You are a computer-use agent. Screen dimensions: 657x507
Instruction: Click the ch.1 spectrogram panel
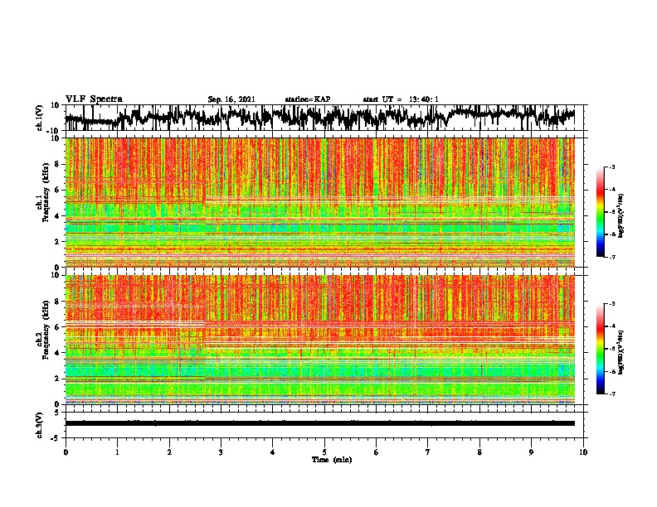click(x=319, y=202)
